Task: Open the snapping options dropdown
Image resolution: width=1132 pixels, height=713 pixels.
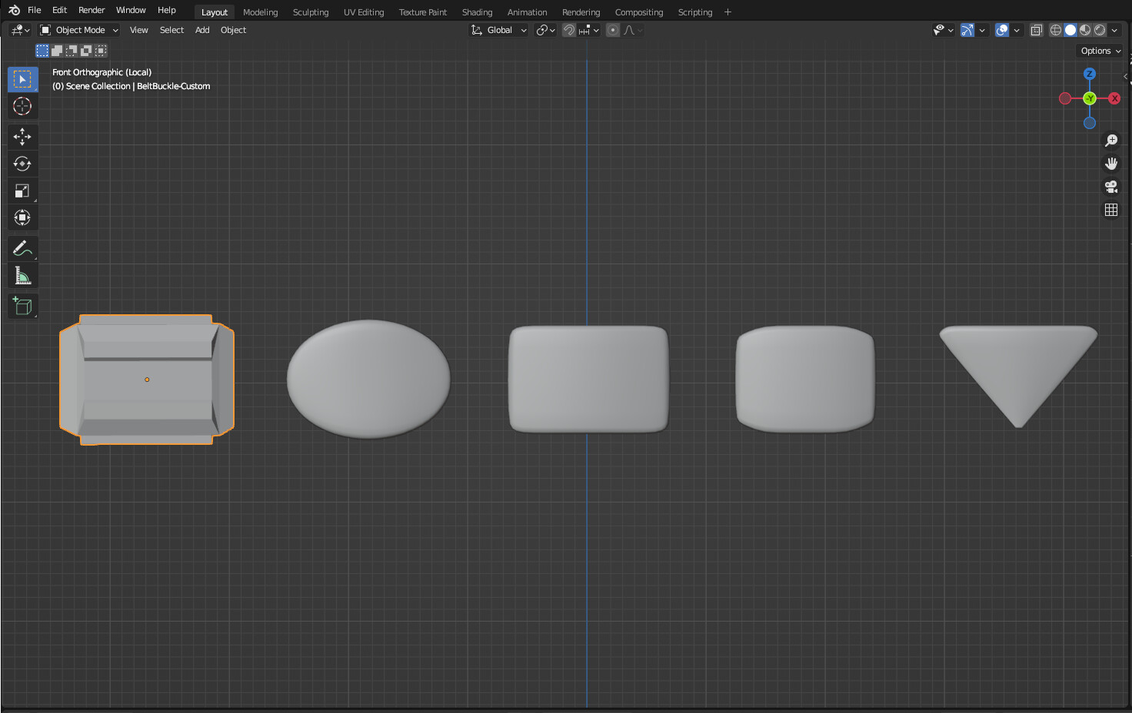Action: (x=589, y=30)
